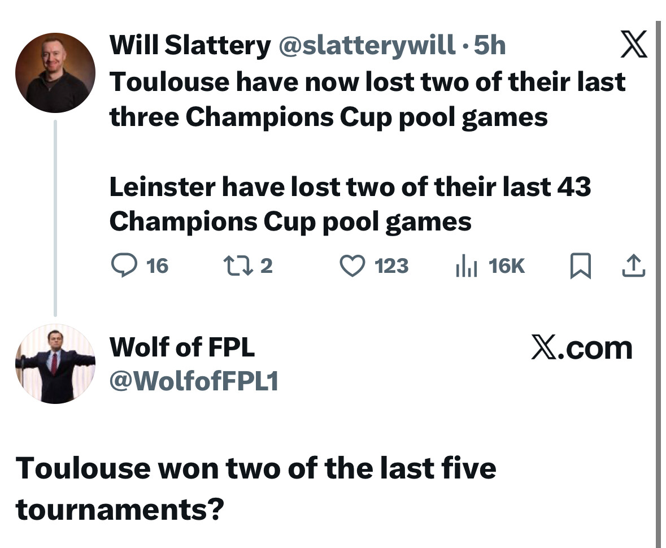Click the reply asking about last five tournaments

click(256, 488)
